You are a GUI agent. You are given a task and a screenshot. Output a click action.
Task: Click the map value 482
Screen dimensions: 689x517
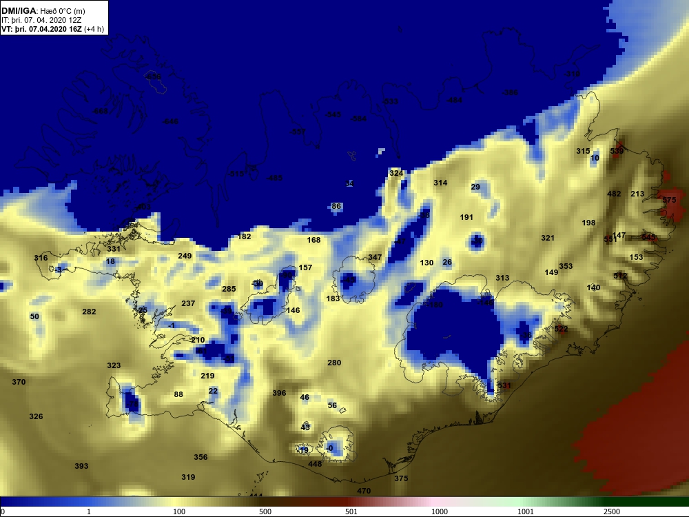615,194
